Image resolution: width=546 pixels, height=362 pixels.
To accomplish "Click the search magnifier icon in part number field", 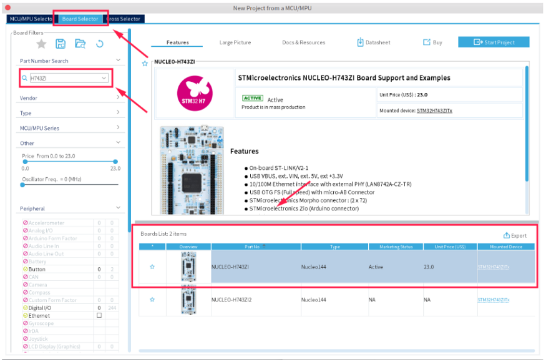I will (25, 78).
